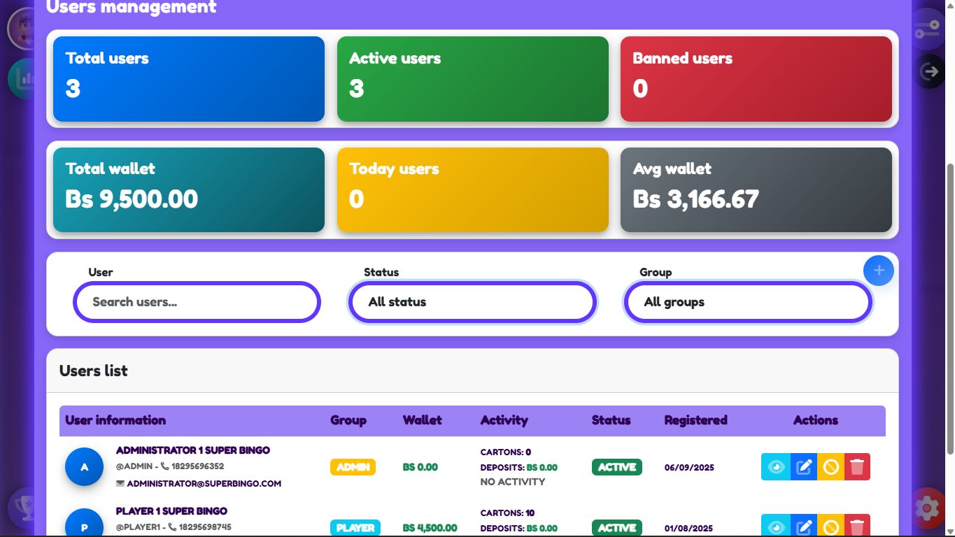Click the 'Bs 9,500.00' total wallet value
955x537 pixels.
pos(132,199)
